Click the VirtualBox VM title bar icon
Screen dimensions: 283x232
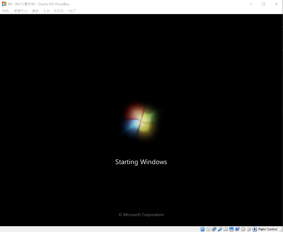tap(4, 4)
